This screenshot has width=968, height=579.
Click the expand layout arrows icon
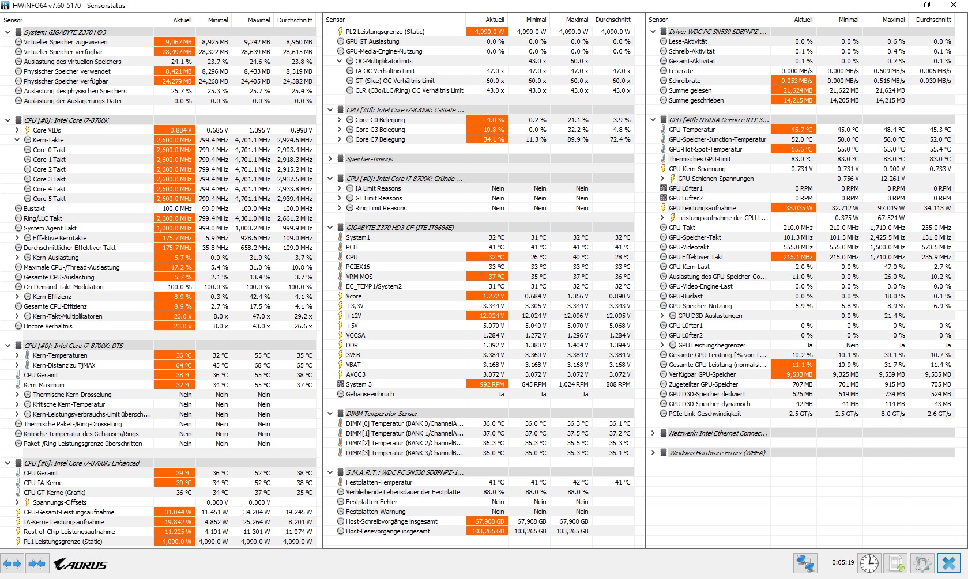pos(12,563)
